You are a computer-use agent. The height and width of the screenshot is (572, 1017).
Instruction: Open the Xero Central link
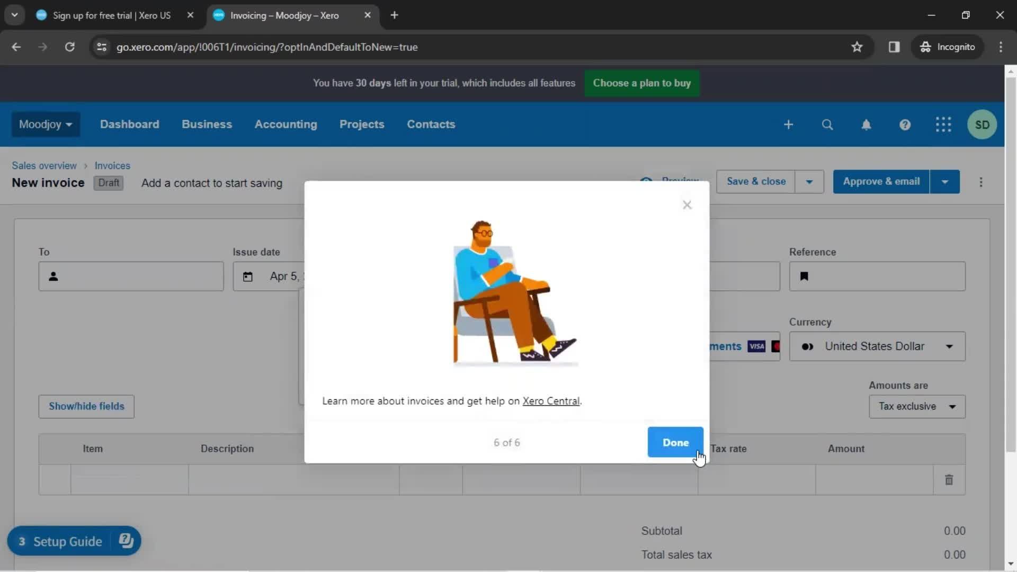551,401
